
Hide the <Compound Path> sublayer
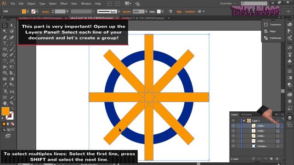click(x=233, y=146)
